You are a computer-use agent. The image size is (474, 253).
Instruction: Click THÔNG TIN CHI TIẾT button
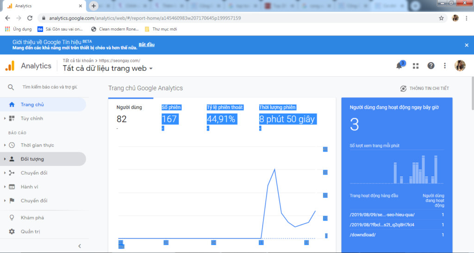425,89
